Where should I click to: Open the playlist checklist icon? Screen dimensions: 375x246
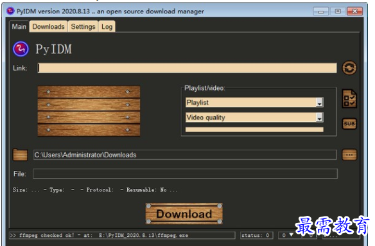click(x=349, y=98)
